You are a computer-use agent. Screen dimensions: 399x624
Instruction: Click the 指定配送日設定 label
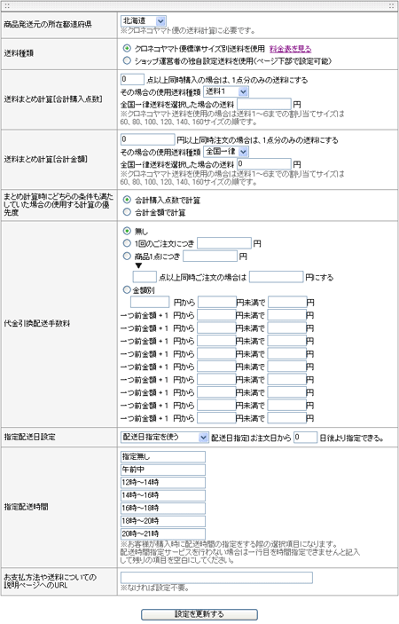[30, 437]
